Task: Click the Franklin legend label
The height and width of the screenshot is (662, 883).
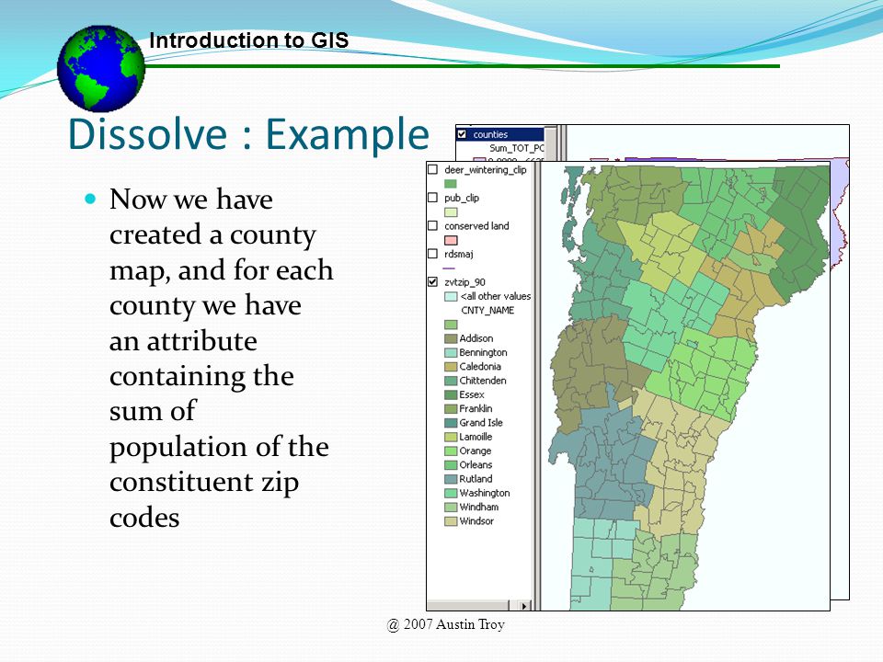Action: click(x=476, y=408)
